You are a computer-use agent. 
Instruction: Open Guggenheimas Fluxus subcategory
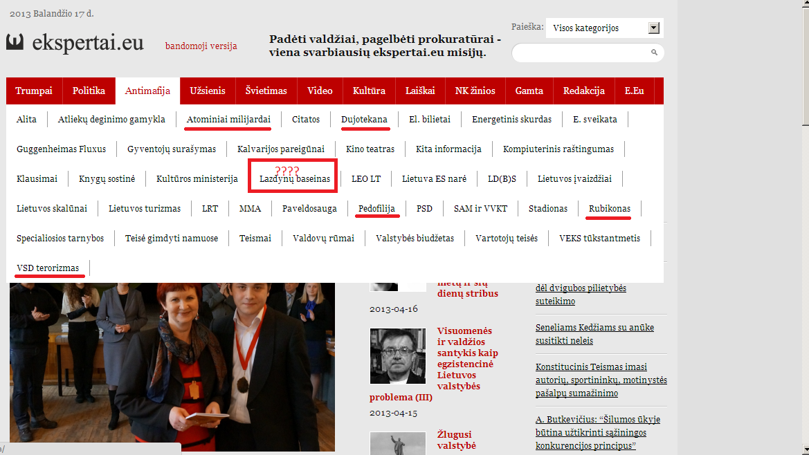[62, 149]
